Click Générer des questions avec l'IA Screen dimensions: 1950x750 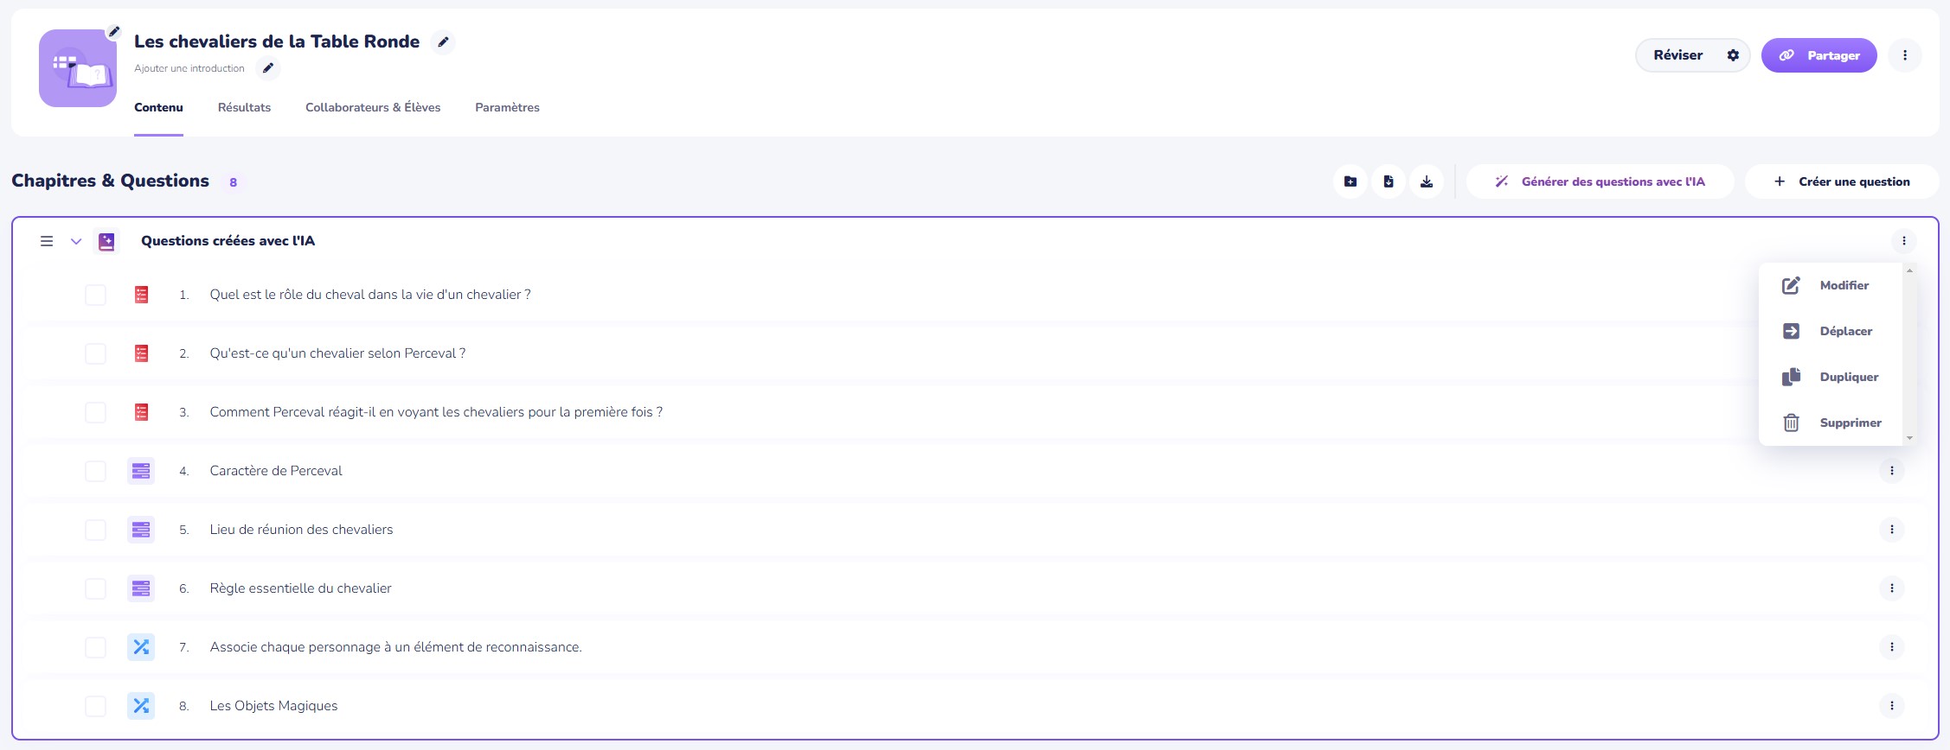tap(1600, 181)
